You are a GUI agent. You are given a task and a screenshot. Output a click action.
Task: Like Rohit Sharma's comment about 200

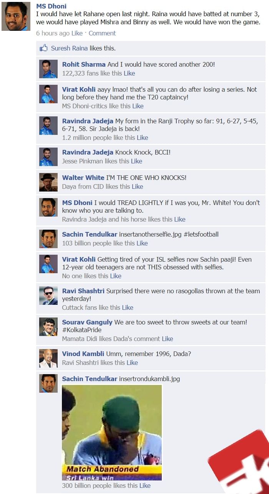pos(129,73)
